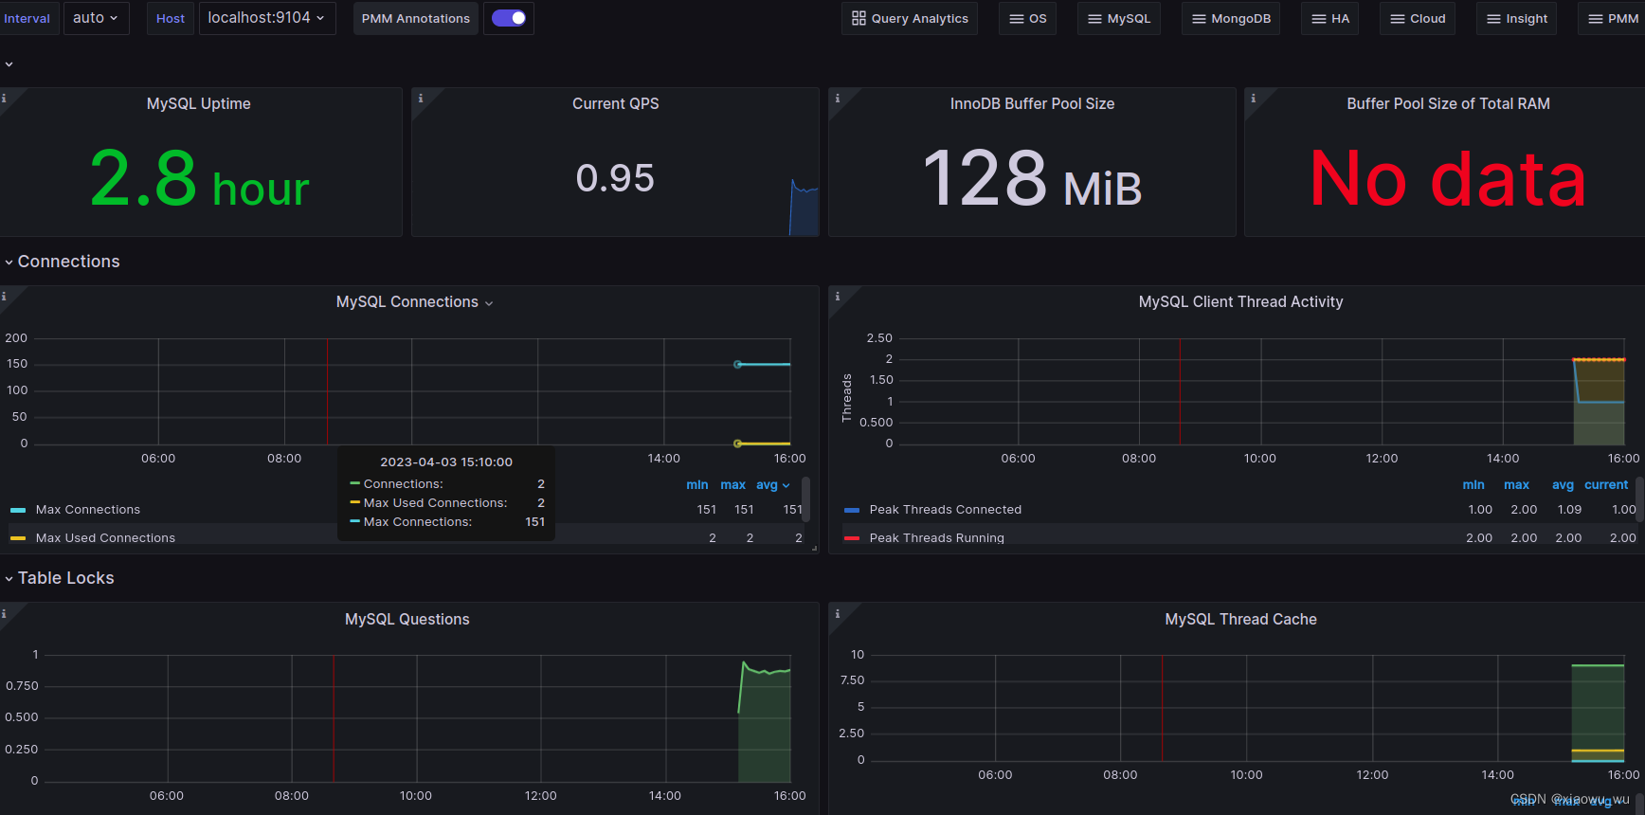Viewport: 1645px width, 815px height.
Task: Click the hamburger icon beside MySQL
Action: click(x=1094, y=19)
